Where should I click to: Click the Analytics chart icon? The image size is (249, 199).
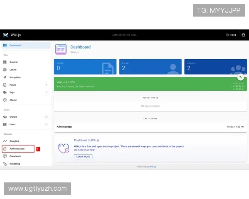click(5, 141)
